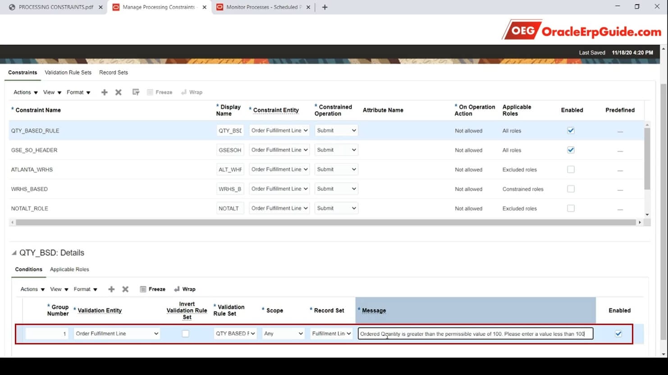
Task: Close the Monitor Processes browser tab
Action: coord(309,7)
